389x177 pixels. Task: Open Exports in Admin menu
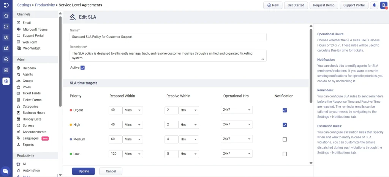(x=28, y=144)
